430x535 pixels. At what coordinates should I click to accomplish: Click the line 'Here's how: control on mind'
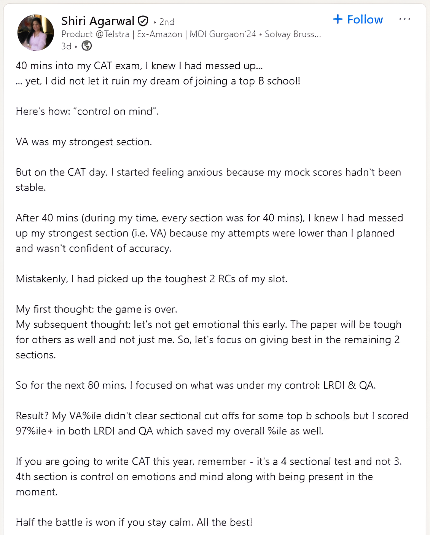[x=87, y=111]
